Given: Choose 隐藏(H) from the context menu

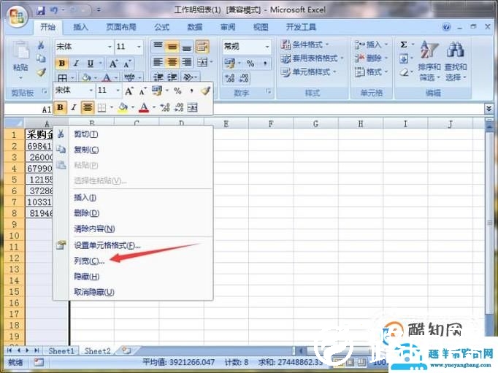Looking at the screenshot, I should click(x=133, y=277).
